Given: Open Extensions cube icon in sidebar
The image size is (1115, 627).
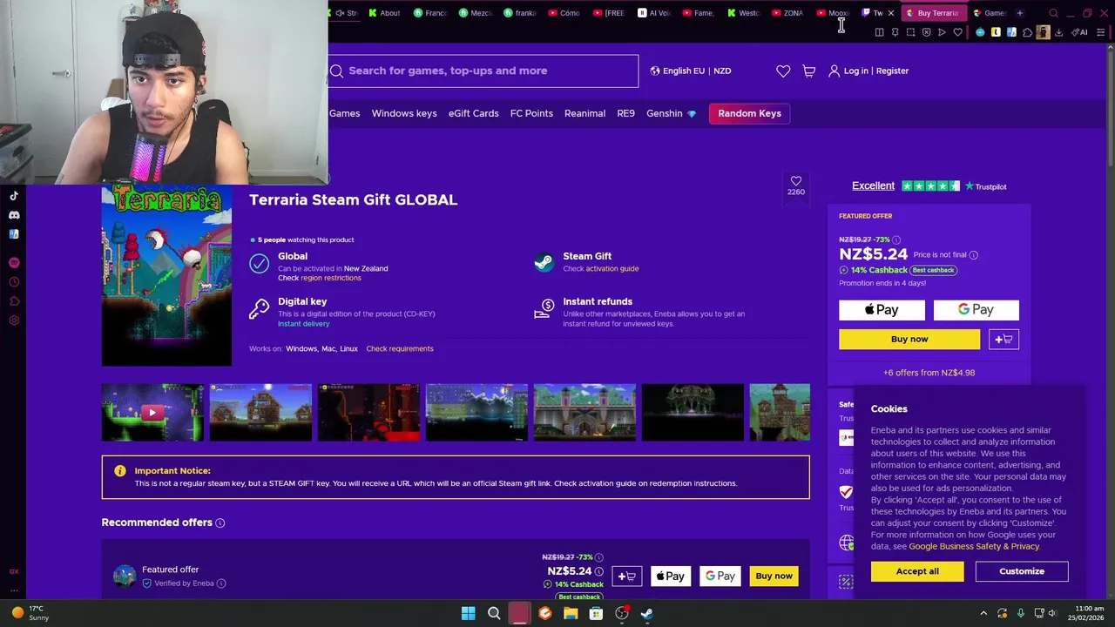Looking at the screenshot, I should [x=14, y=301].
